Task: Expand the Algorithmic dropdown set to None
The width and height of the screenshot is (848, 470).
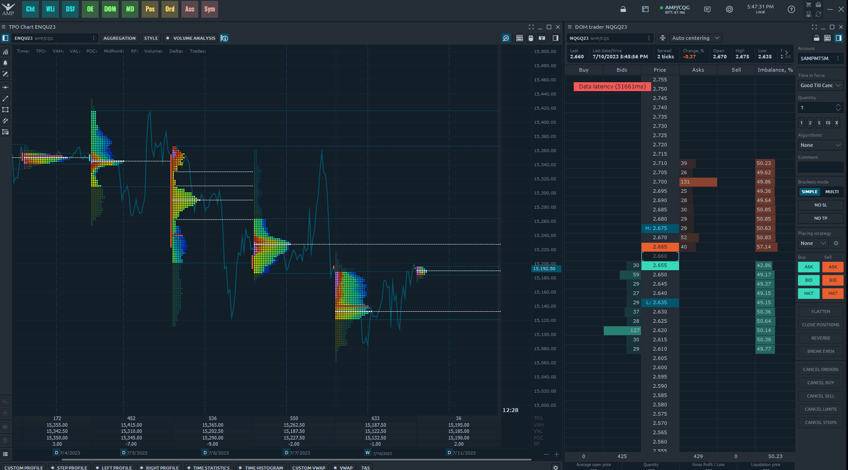Action: click(820, 145)
